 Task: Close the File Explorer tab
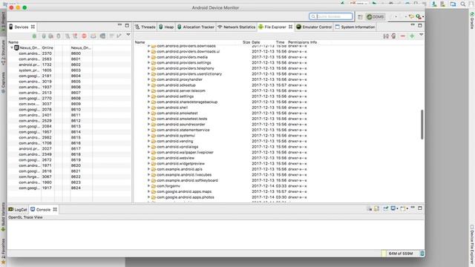pyautogui.click(x=290, y=27)
